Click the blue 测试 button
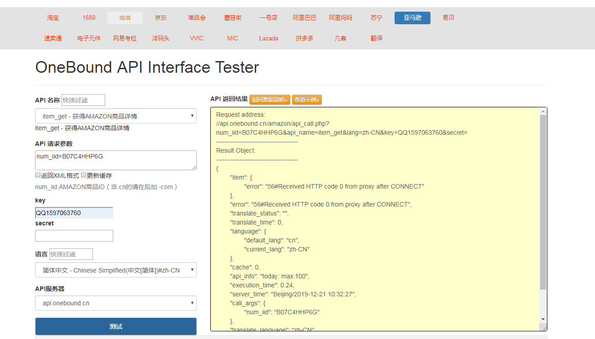 click(116, 326)
